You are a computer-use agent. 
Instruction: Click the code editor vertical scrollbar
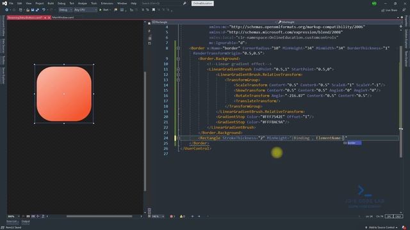tap(401, 102)
